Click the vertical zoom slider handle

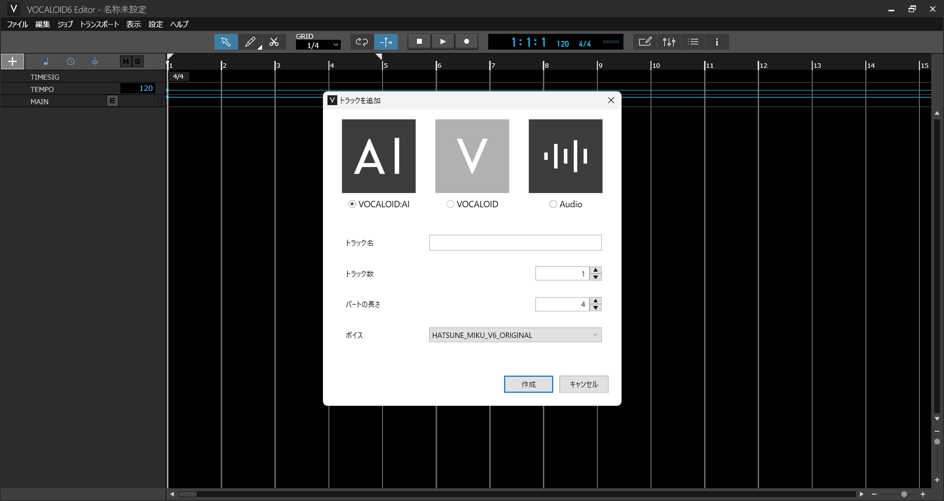(x=937, y=442)
